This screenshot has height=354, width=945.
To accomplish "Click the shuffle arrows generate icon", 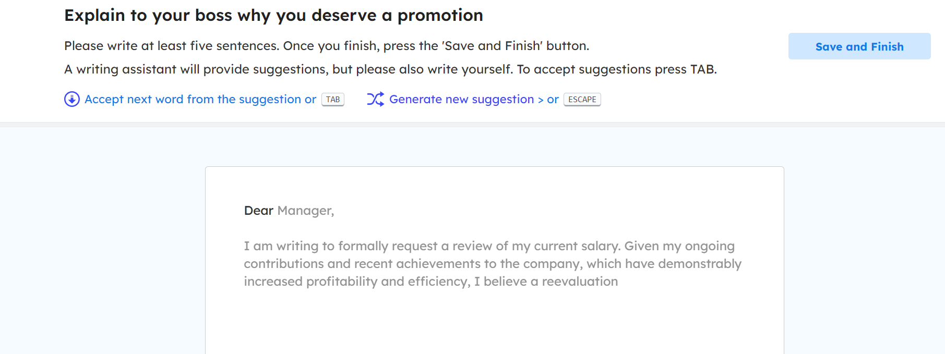I will (x=375, y=99).
